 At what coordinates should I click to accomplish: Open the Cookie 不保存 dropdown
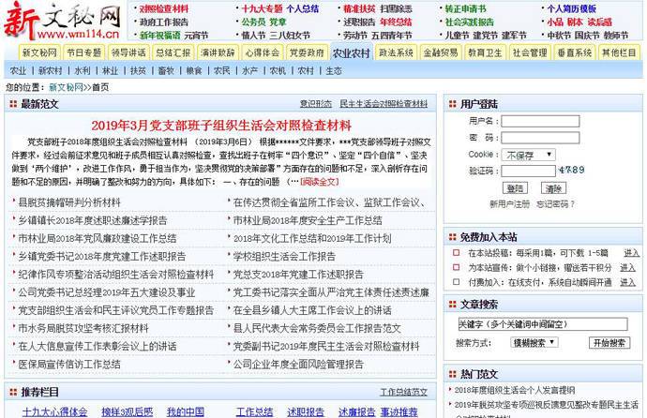[529, 155]
